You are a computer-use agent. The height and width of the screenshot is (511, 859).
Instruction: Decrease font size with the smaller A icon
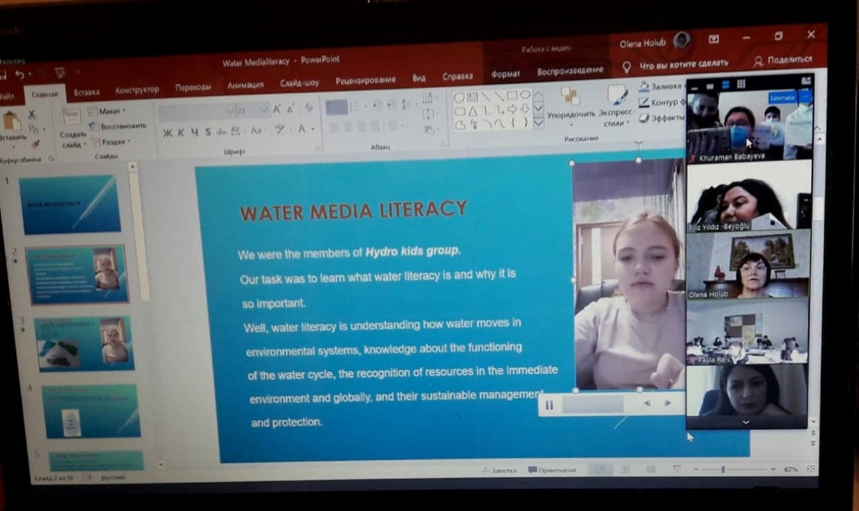point(291,109)
